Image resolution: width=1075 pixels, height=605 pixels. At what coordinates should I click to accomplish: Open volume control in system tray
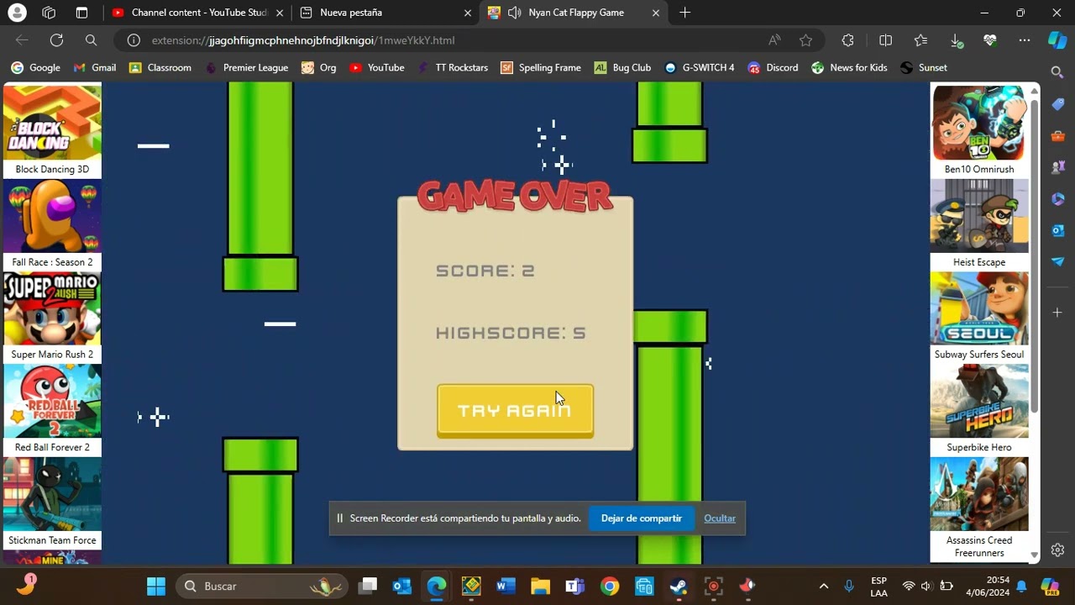tap(926, 586)
